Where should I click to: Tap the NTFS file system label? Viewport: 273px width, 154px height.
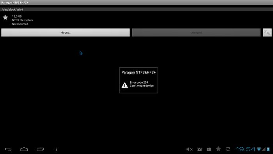pos(22,20)
